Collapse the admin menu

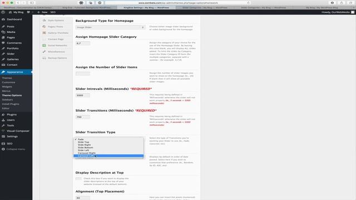pyautogui.click(x=13, y=149)
